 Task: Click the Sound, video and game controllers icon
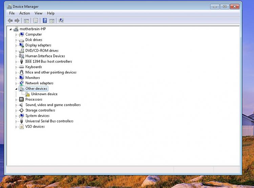(x=21, y=105)
